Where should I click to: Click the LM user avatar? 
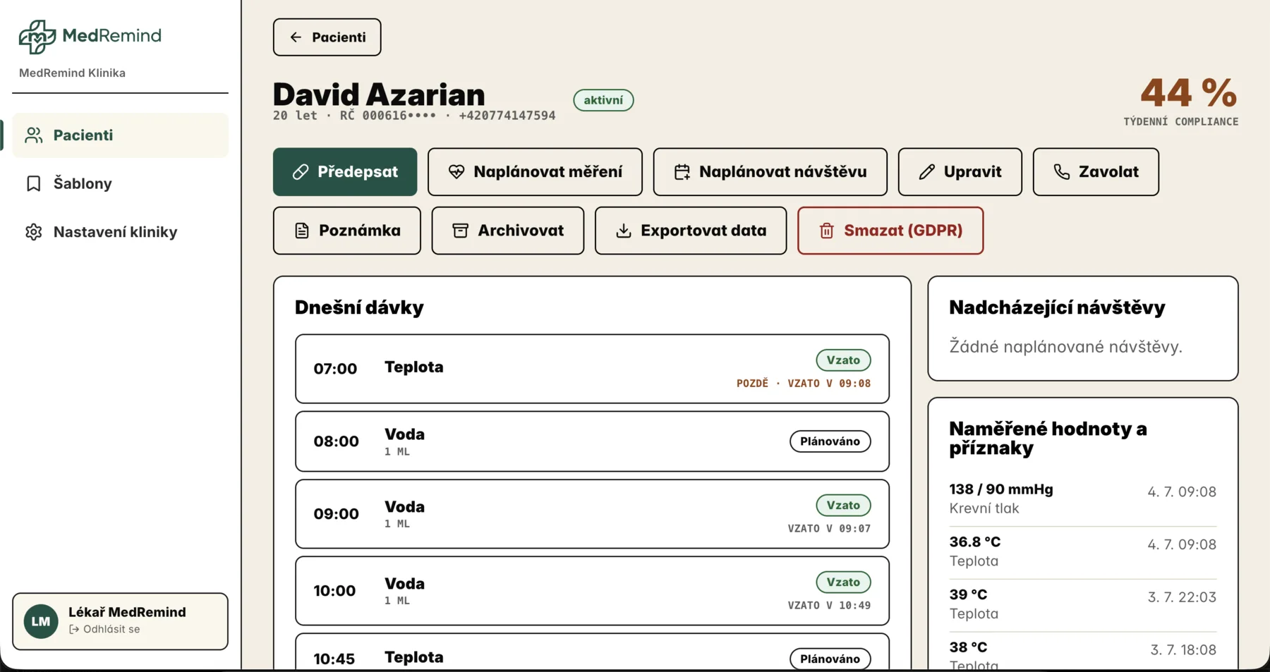(x=41, y=621)
